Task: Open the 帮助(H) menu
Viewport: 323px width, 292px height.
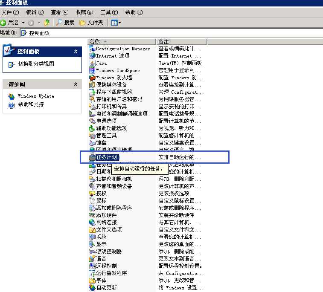Action: click(x=134, y=12)
